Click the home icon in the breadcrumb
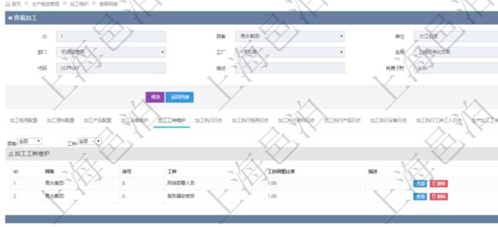Image resolution: width=498 pixels, height=227 pixels. tap(7, 4)
